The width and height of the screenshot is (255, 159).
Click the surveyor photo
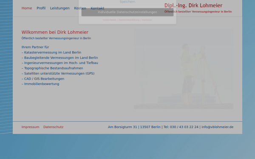point(184,69)
